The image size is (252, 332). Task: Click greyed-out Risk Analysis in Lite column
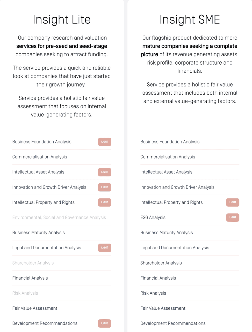click(x=25, y=293)
